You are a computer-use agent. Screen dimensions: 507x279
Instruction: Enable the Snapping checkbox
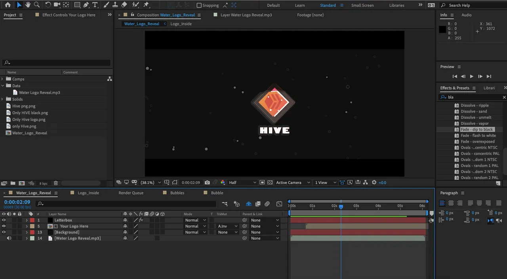199,5
